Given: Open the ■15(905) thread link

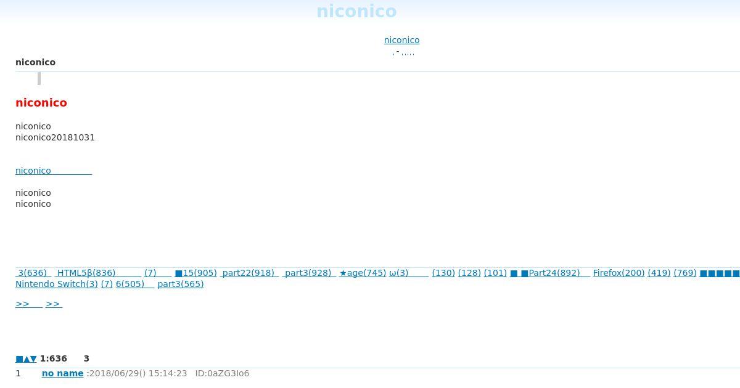Looking at the screenshot, I should point(195,273).
